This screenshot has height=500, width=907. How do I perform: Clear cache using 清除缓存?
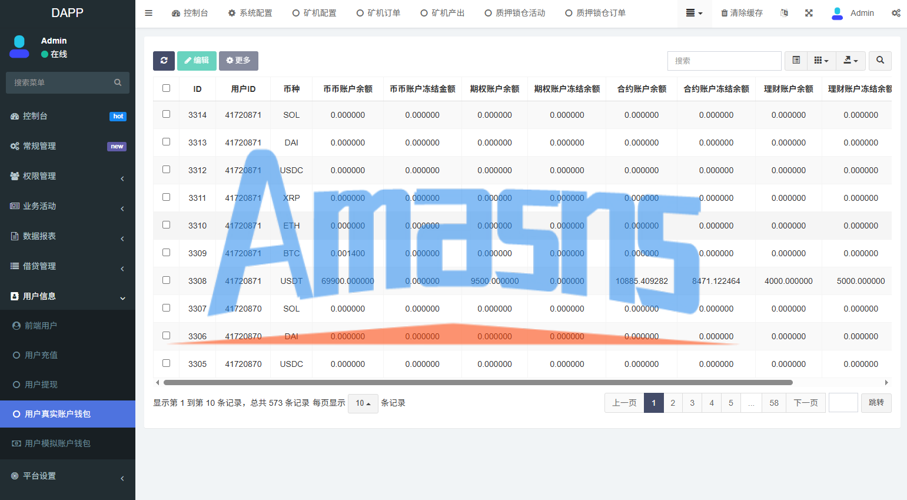pyautogui.click(x=742, y=13)
